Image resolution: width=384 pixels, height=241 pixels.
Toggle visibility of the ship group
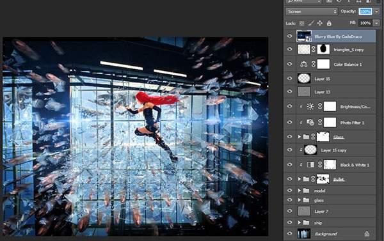click(290, 222)
